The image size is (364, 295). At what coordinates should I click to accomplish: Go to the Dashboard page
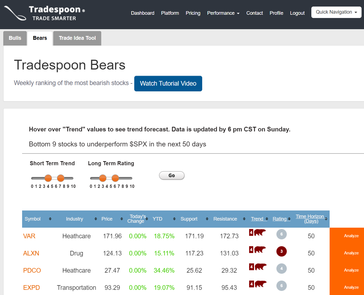click(x=142, y=13)
